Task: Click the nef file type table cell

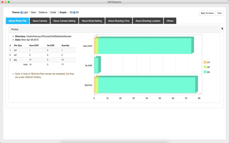Action: pyautogui.click(x=15, y=55)
